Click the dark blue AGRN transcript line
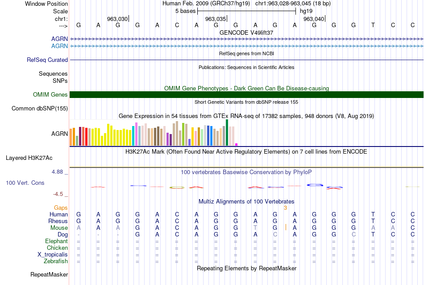The image size is (424, 285). [246, 39]
